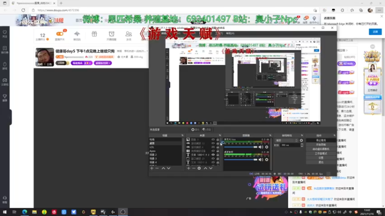Move the selected source up

(x=205, y=168)
